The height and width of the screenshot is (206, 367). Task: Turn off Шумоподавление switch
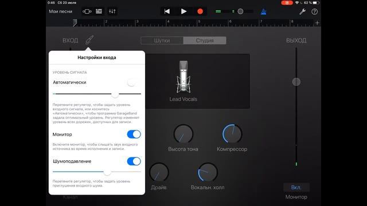134,161
